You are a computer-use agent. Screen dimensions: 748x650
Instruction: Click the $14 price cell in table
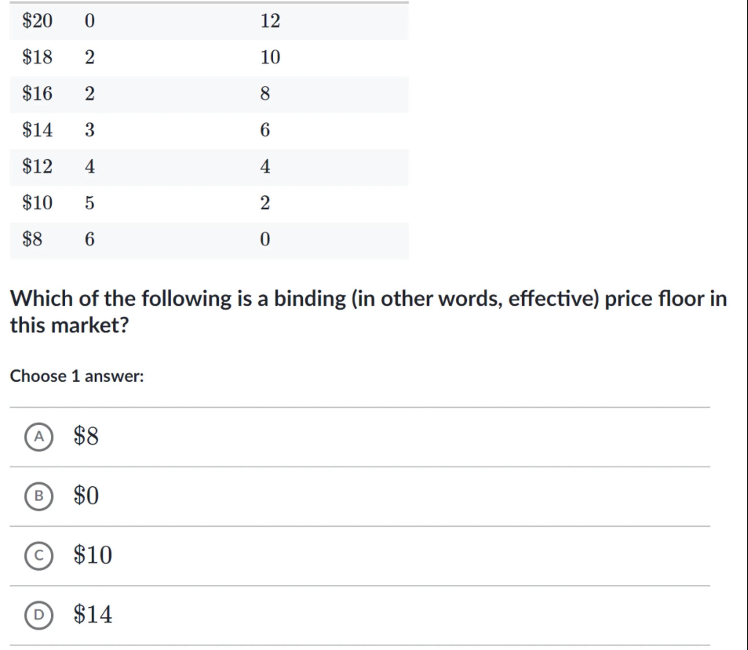[x=37, y=130]
